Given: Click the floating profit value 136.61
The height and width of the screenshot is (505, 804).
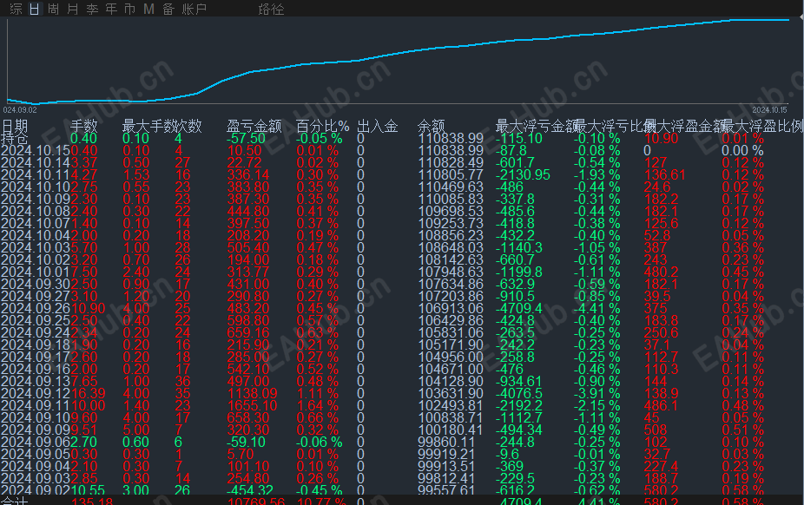Looking at the screenshot, I should pos(665,175).
